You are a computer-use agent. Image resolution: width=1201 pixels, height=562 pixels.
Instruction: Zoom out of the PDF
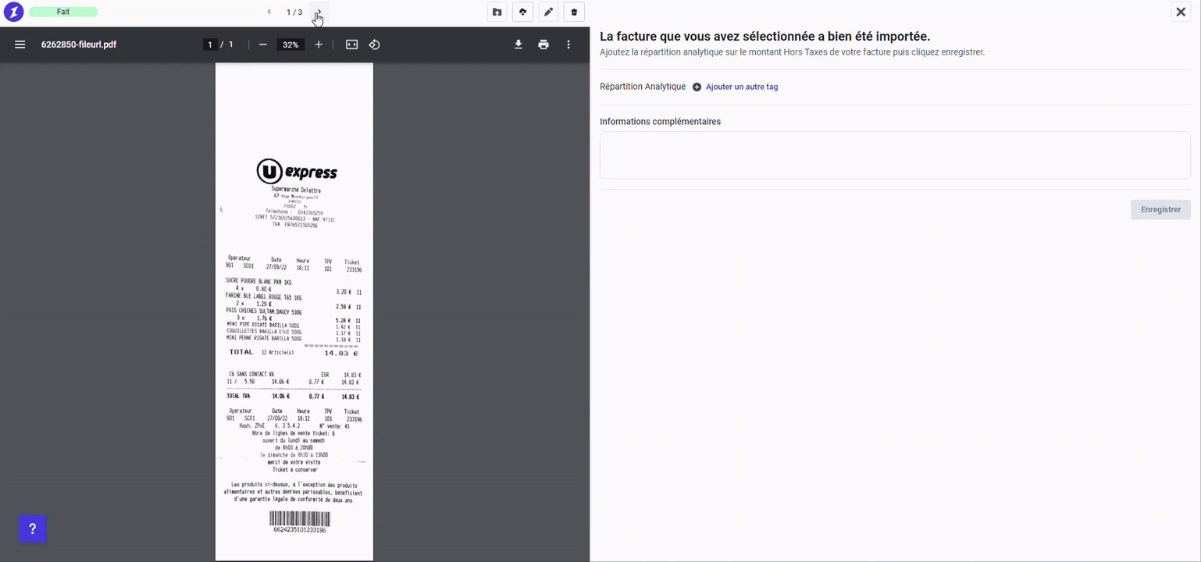[x=263, y=44]
